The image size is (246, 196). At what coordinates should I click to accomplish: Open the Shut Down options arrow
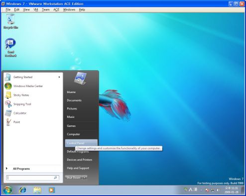85,178
